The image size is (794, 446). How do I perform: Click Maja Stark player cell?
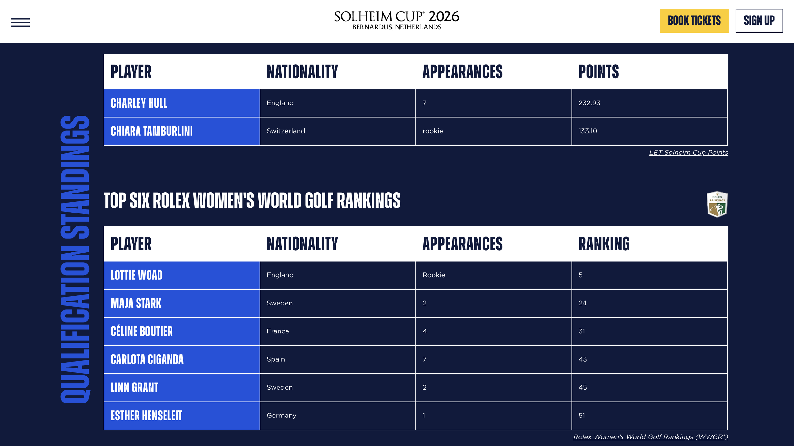pyautogui.click(x=182, y=303)
